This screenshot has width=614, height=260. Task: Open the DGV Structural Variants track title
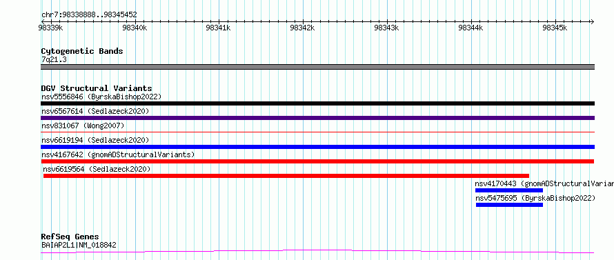97,88
